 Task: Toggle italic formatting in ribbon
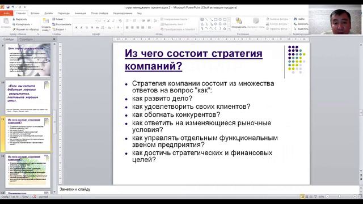pos(81,28)
